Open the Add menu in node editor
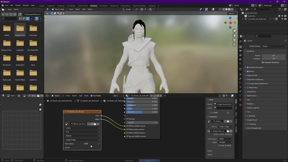 81,96
